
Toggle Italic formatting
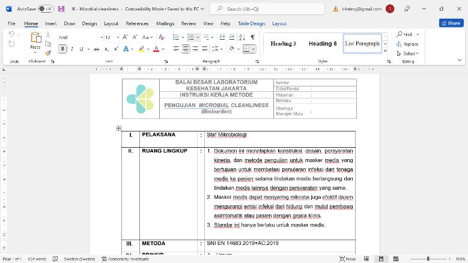click(72, 49)
